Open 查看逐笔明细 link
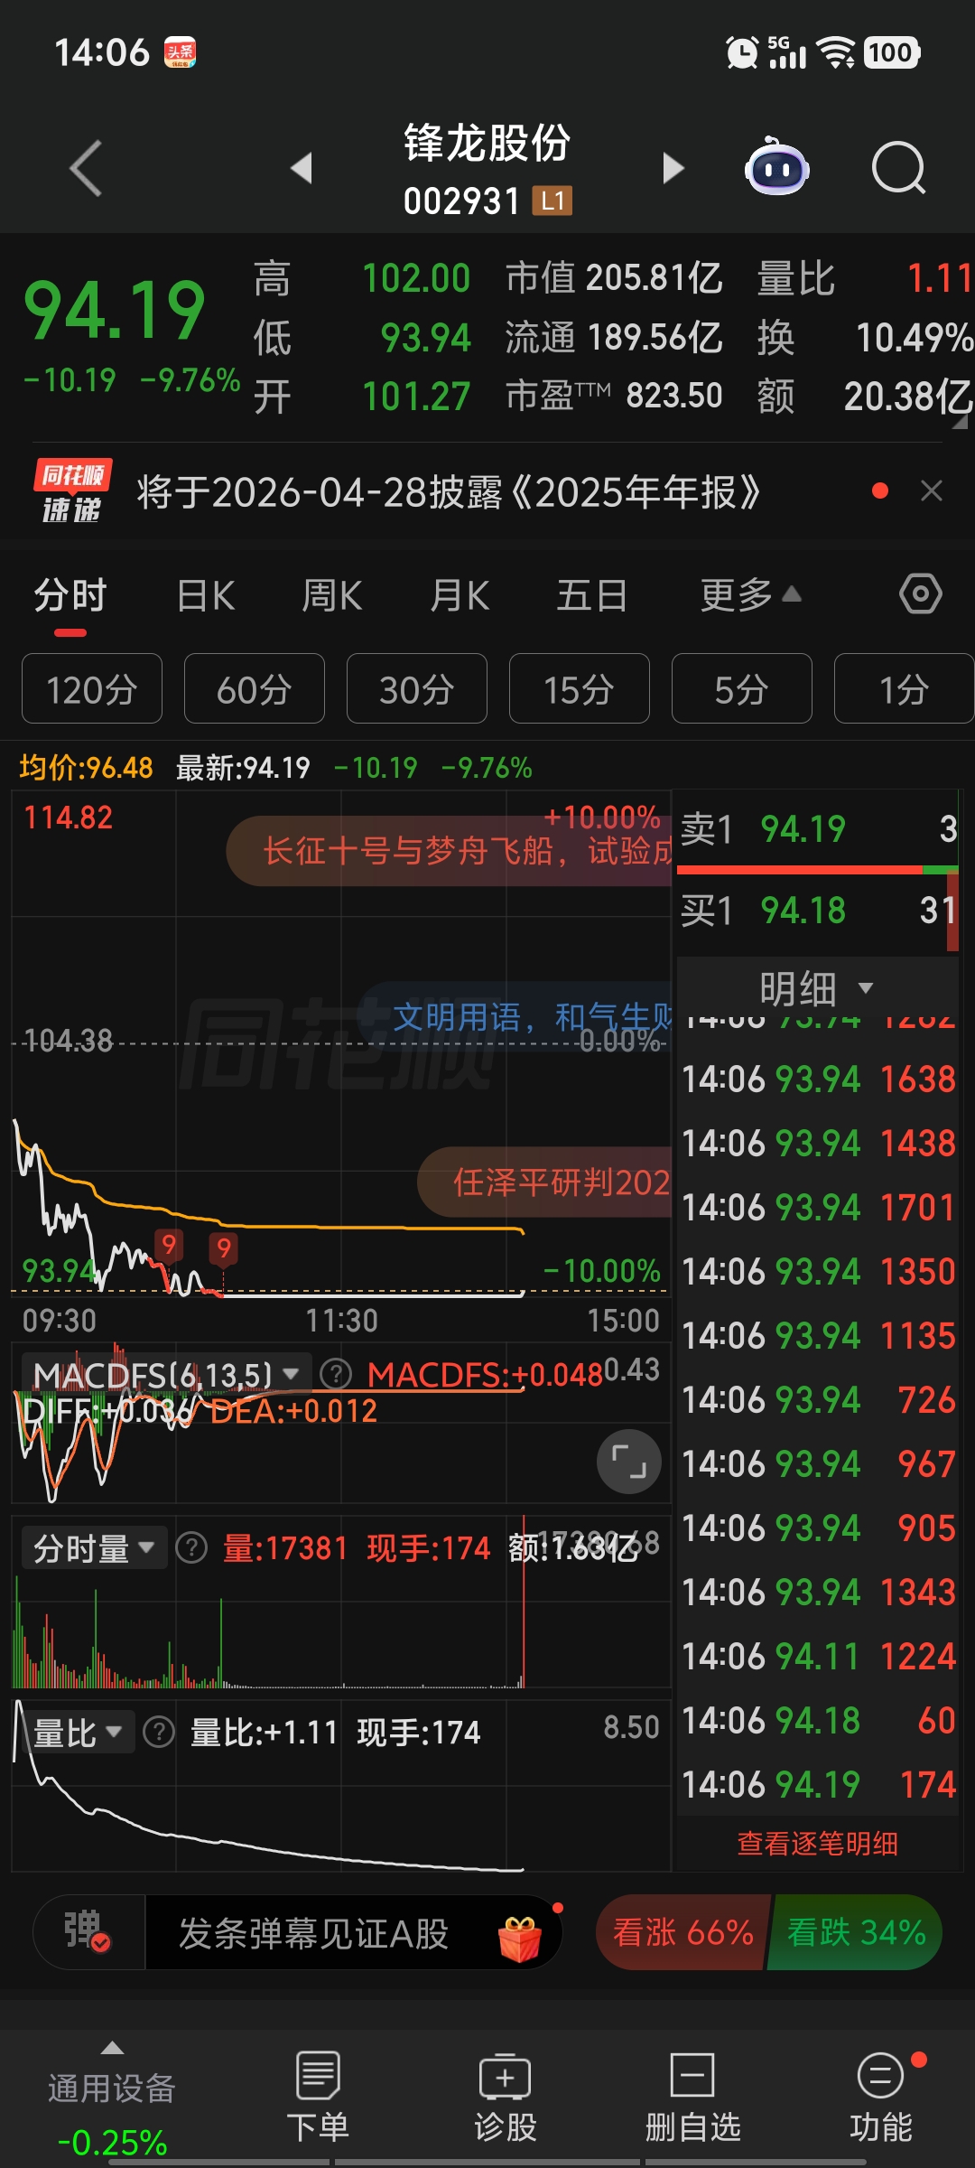This screenshot has height=2168, width=975. coord(817,1843)
